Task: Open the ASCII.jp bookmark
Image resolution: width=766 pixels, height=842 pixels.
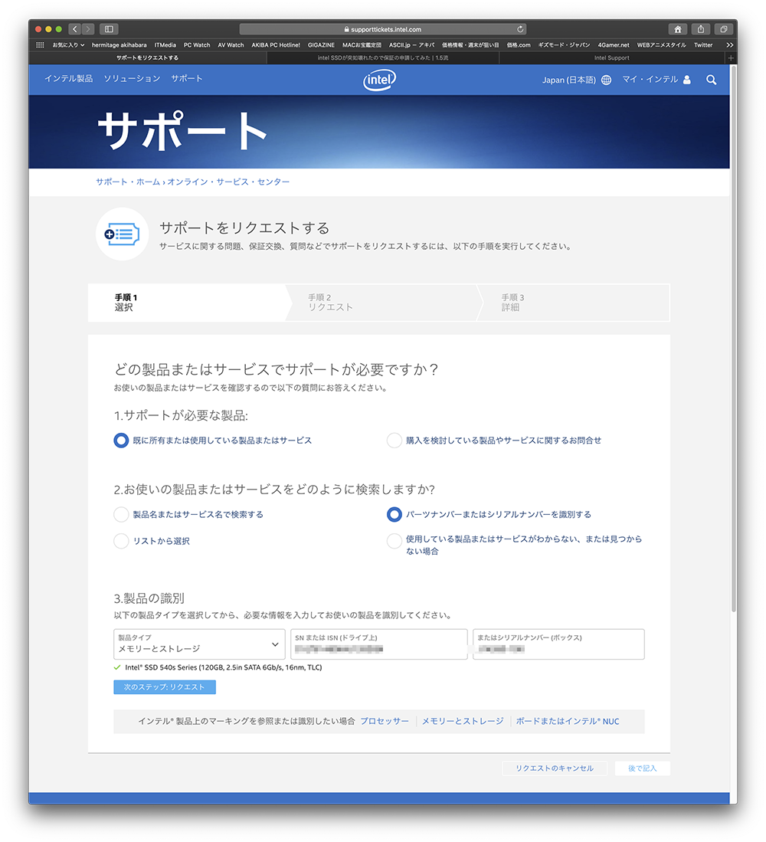Action: (411, 45)
